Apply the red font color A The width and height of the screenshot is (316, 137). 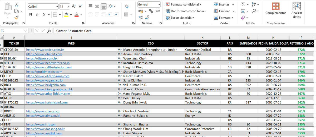click(77, 14)
